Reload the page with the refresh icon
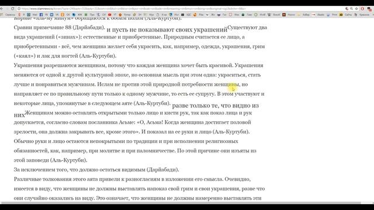Image resolution: width=374 pixels, height=210 pixels. click(13, 9)
